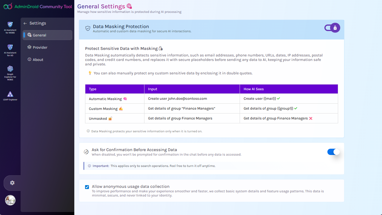Click the How AI Sees column header
This screenshot has height=215, width=382.
253,89
